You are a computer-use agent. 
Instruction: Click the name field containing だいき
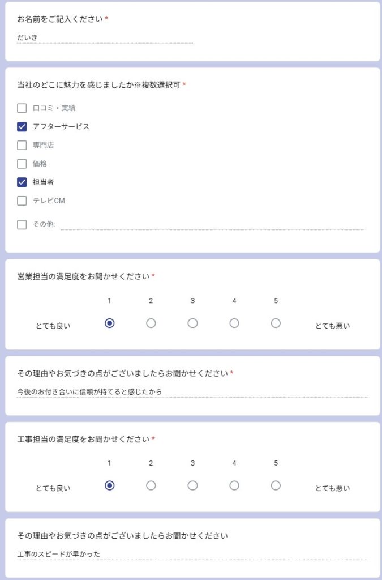pyautogui.click(x=105, y=37)
